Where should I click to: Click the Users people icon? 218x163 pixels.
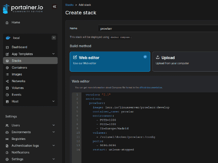[7, 125]
